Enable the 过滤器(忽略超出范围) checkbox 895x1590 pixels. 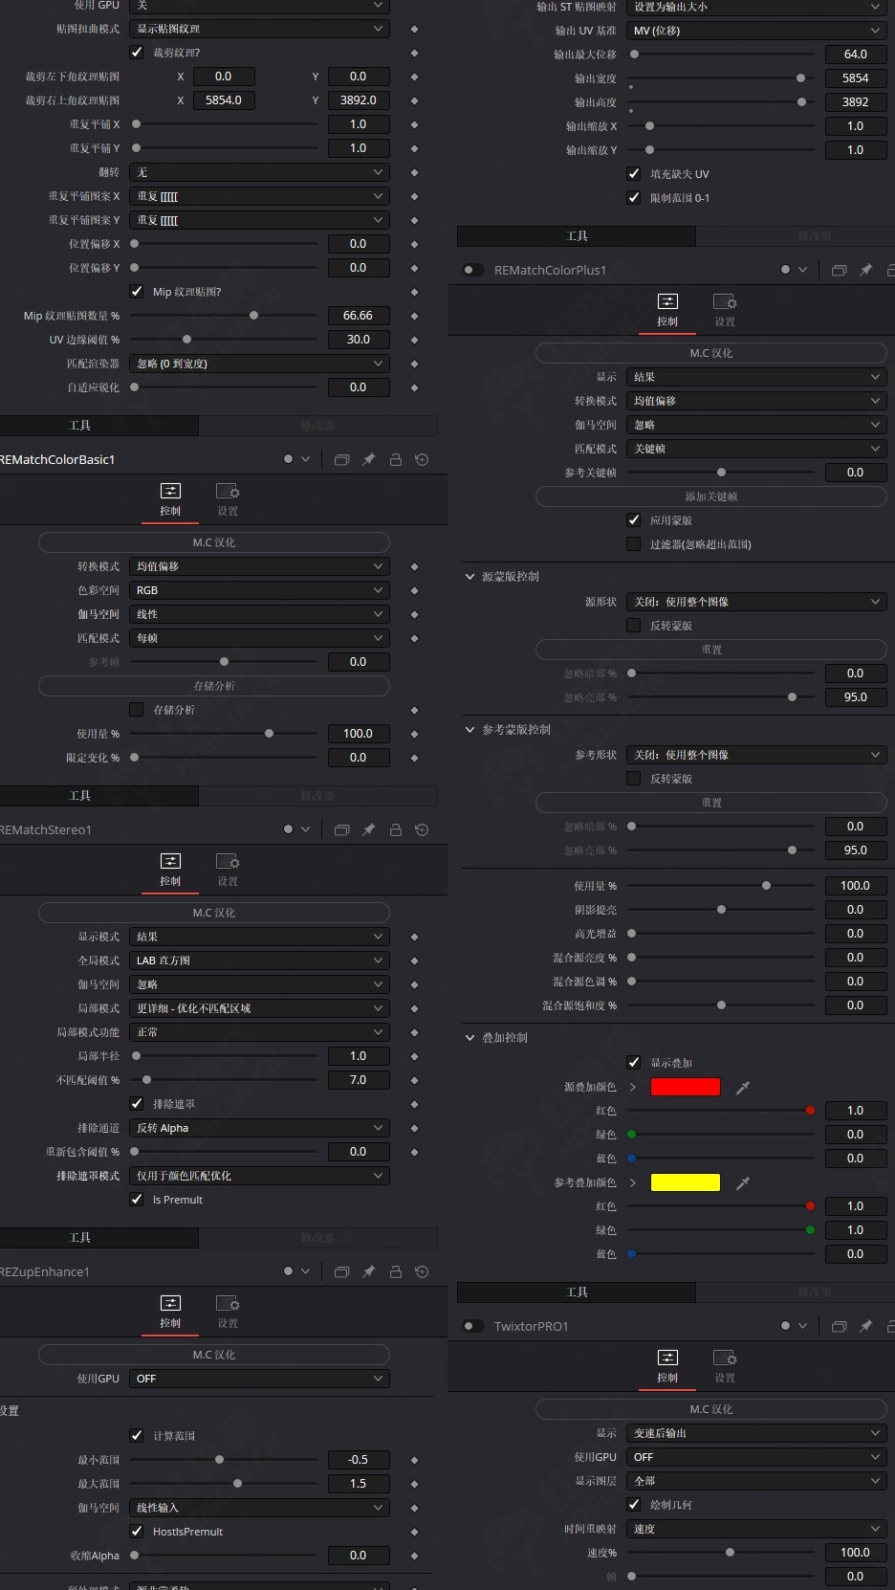coord(633,544)
